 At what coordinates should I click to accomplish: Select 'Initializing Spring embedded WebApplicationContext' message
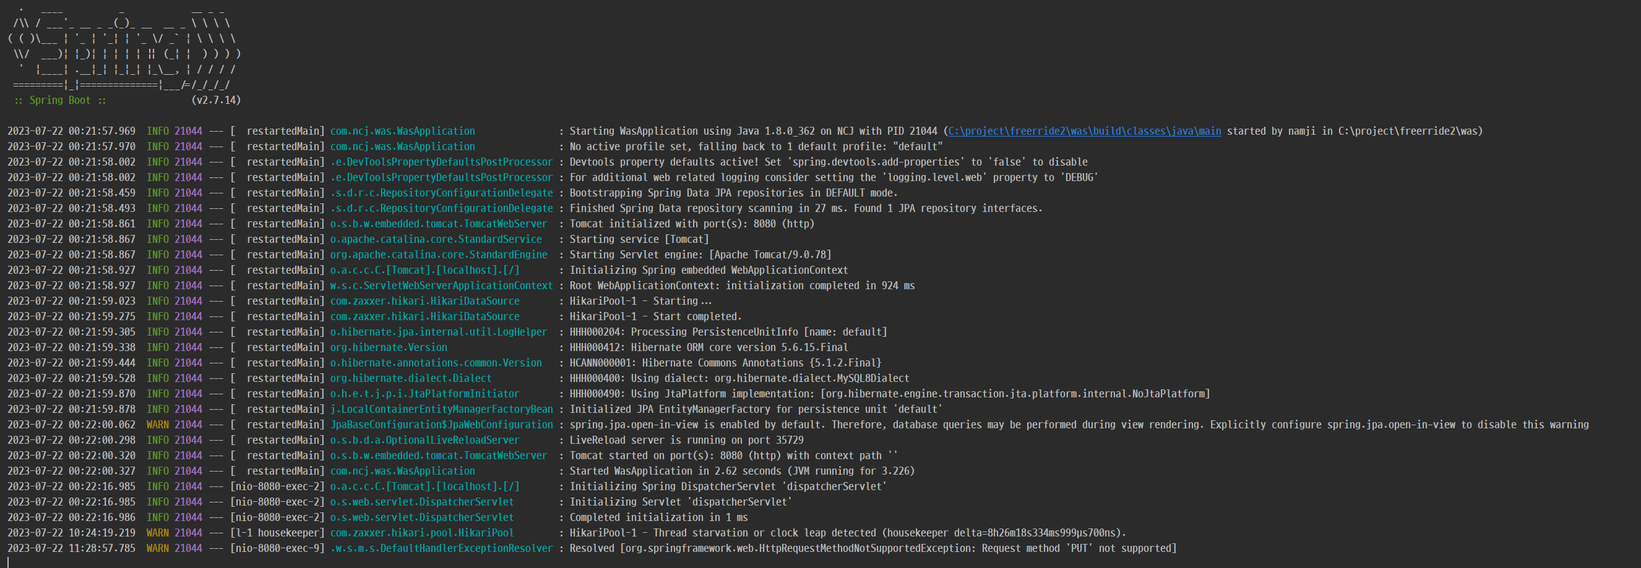709,270
